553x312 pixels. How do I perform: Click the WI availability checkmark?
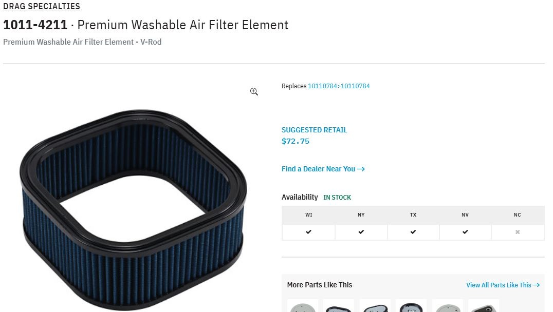coord(308,232)
